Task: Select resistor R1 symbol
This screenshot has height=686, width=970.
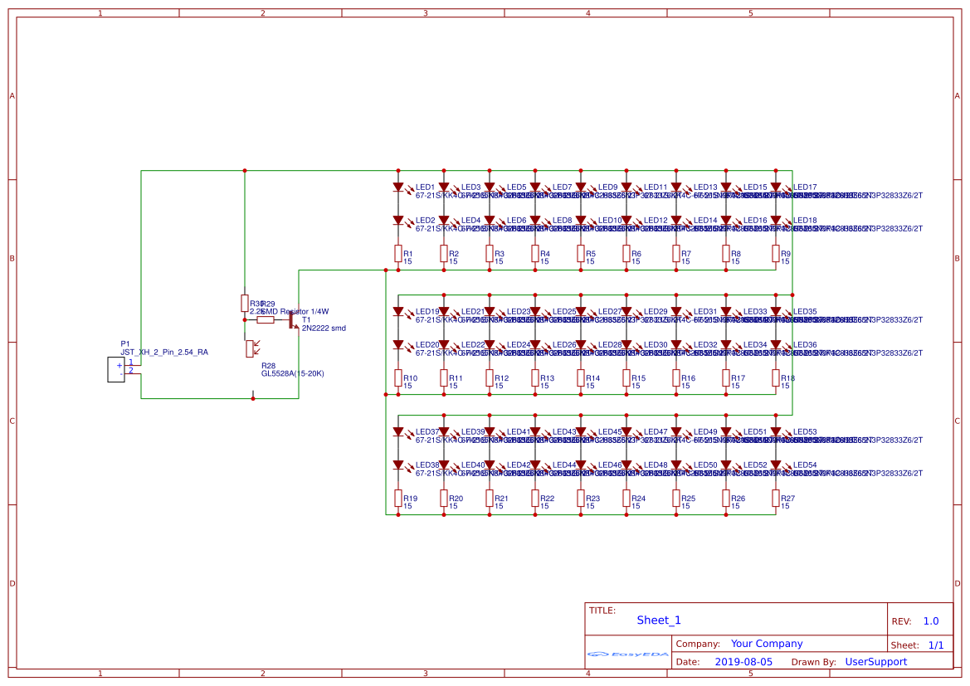Action: coord(397,255)
